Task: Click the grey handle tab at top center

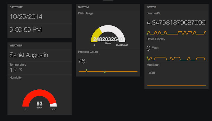Action: click(108, 1)
